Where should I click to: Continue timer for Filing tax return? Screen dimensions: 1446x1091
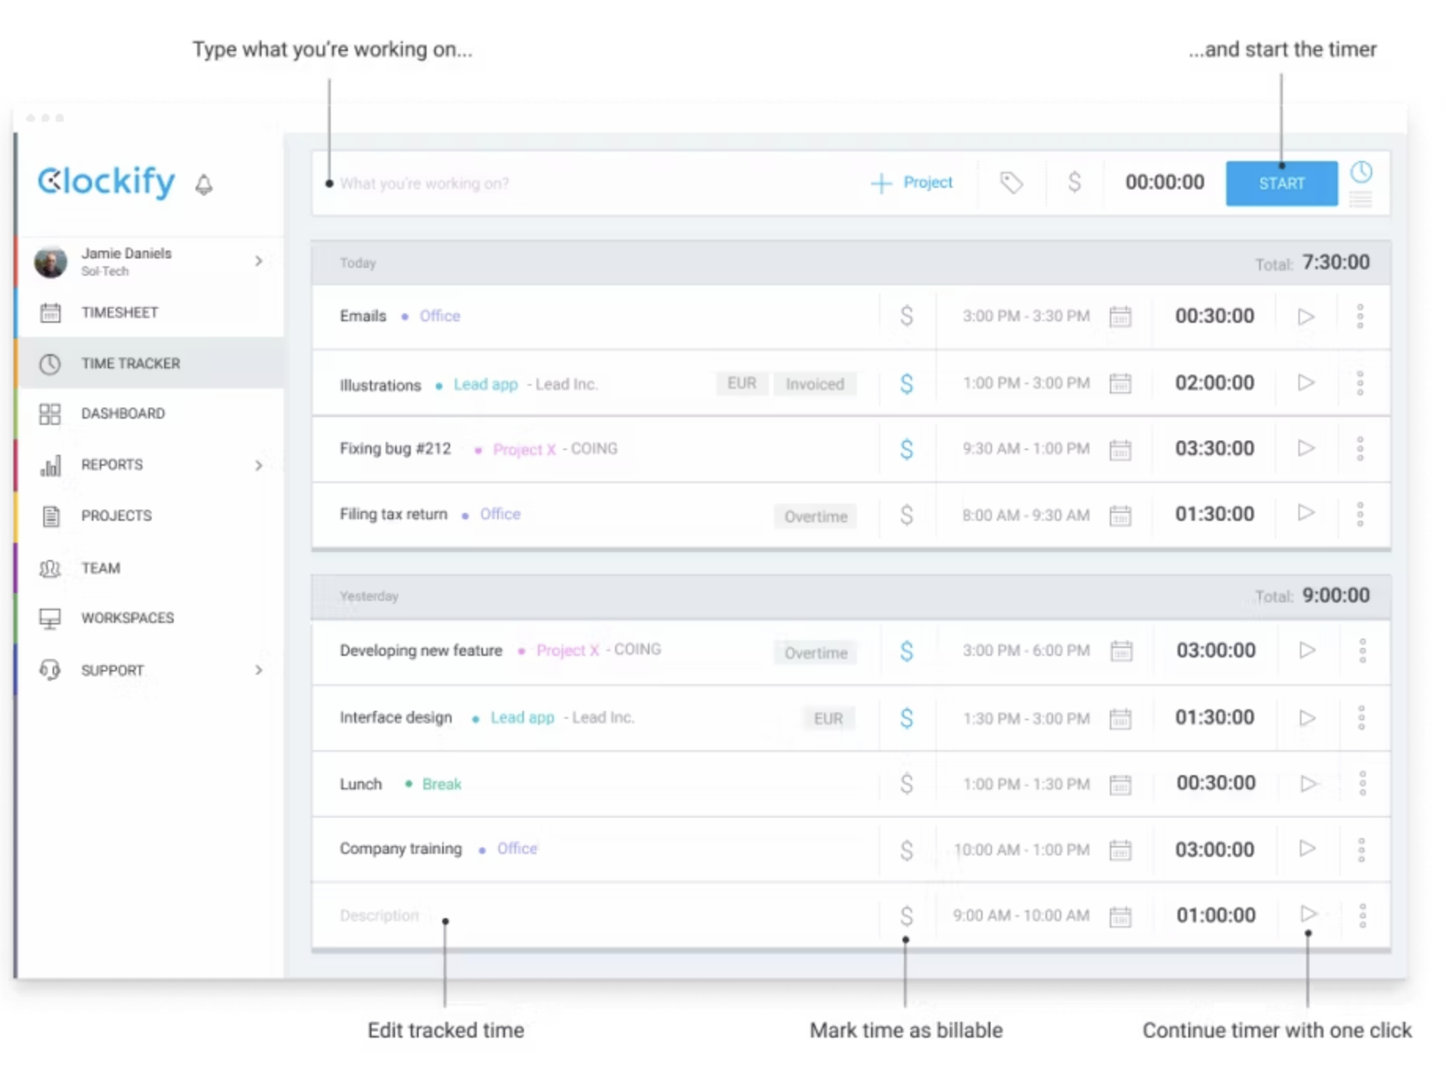coord(1305,513)
